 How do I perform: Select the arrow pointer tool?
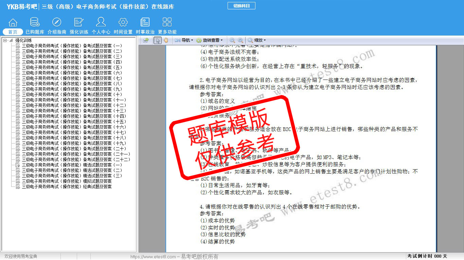point(157,40)
